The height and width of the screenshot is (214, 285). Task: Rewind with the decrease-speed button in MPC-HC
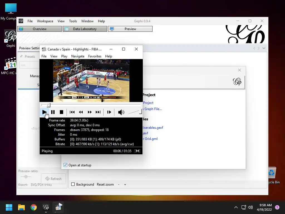pos(81,112)
